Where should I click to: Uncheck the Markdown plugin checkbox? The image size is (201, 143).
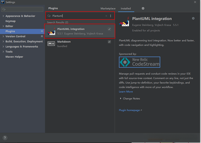point(109,42)
